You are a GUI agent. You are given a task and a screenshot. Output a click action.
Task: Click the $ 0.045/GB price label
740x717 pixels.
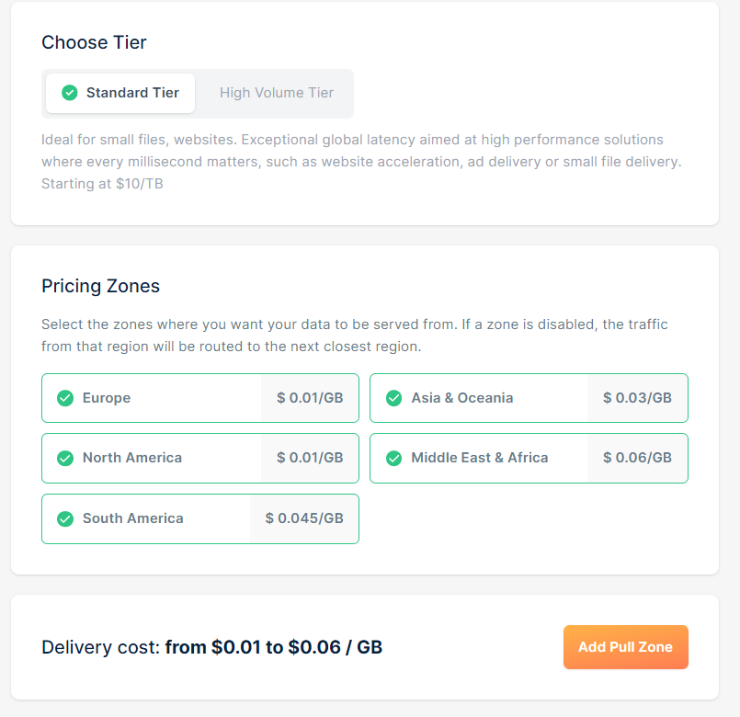304,518
